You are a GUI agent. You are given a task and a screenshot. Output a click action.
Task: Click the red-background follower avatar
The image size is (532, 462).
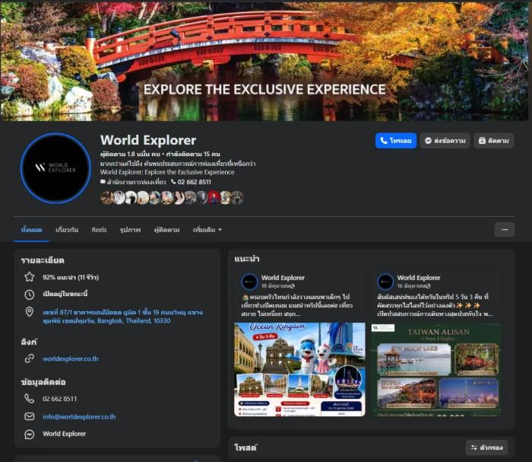coord(214,197)
